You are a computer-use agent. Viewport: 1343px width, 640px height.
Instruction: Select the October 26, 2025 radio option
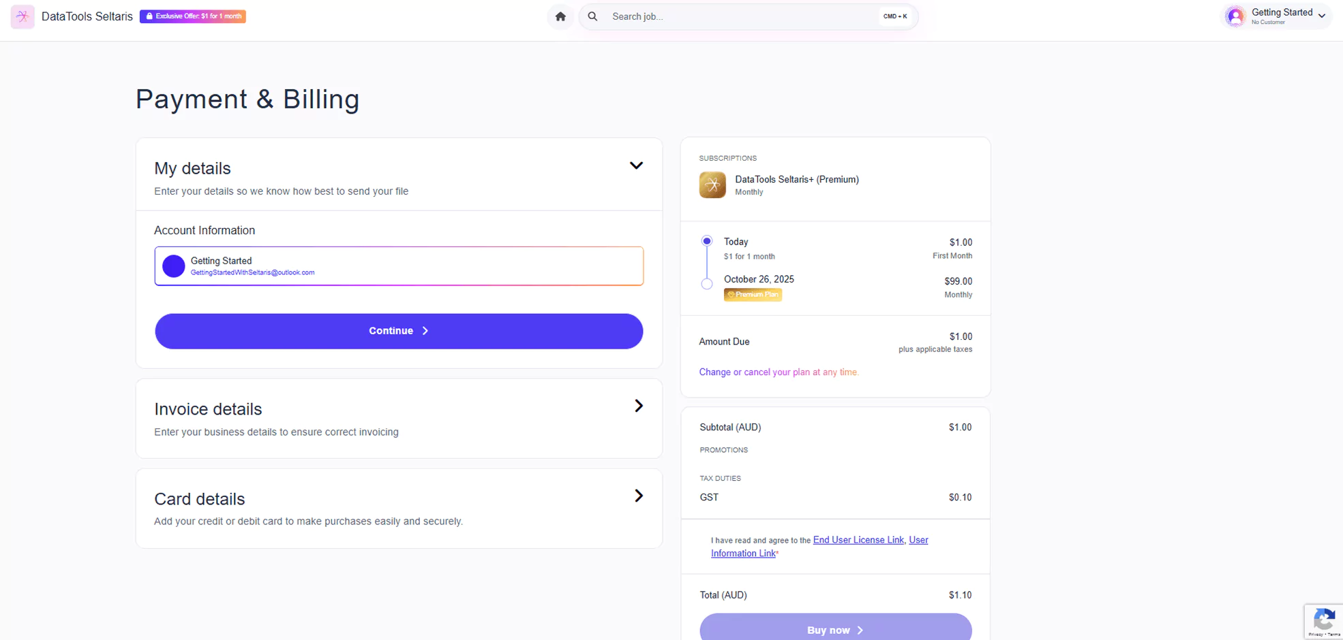707,284
